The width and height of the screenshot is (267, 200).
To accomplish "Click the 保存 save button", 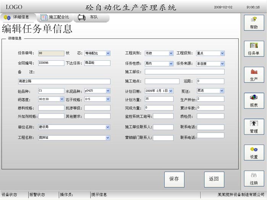I will 174,179.
